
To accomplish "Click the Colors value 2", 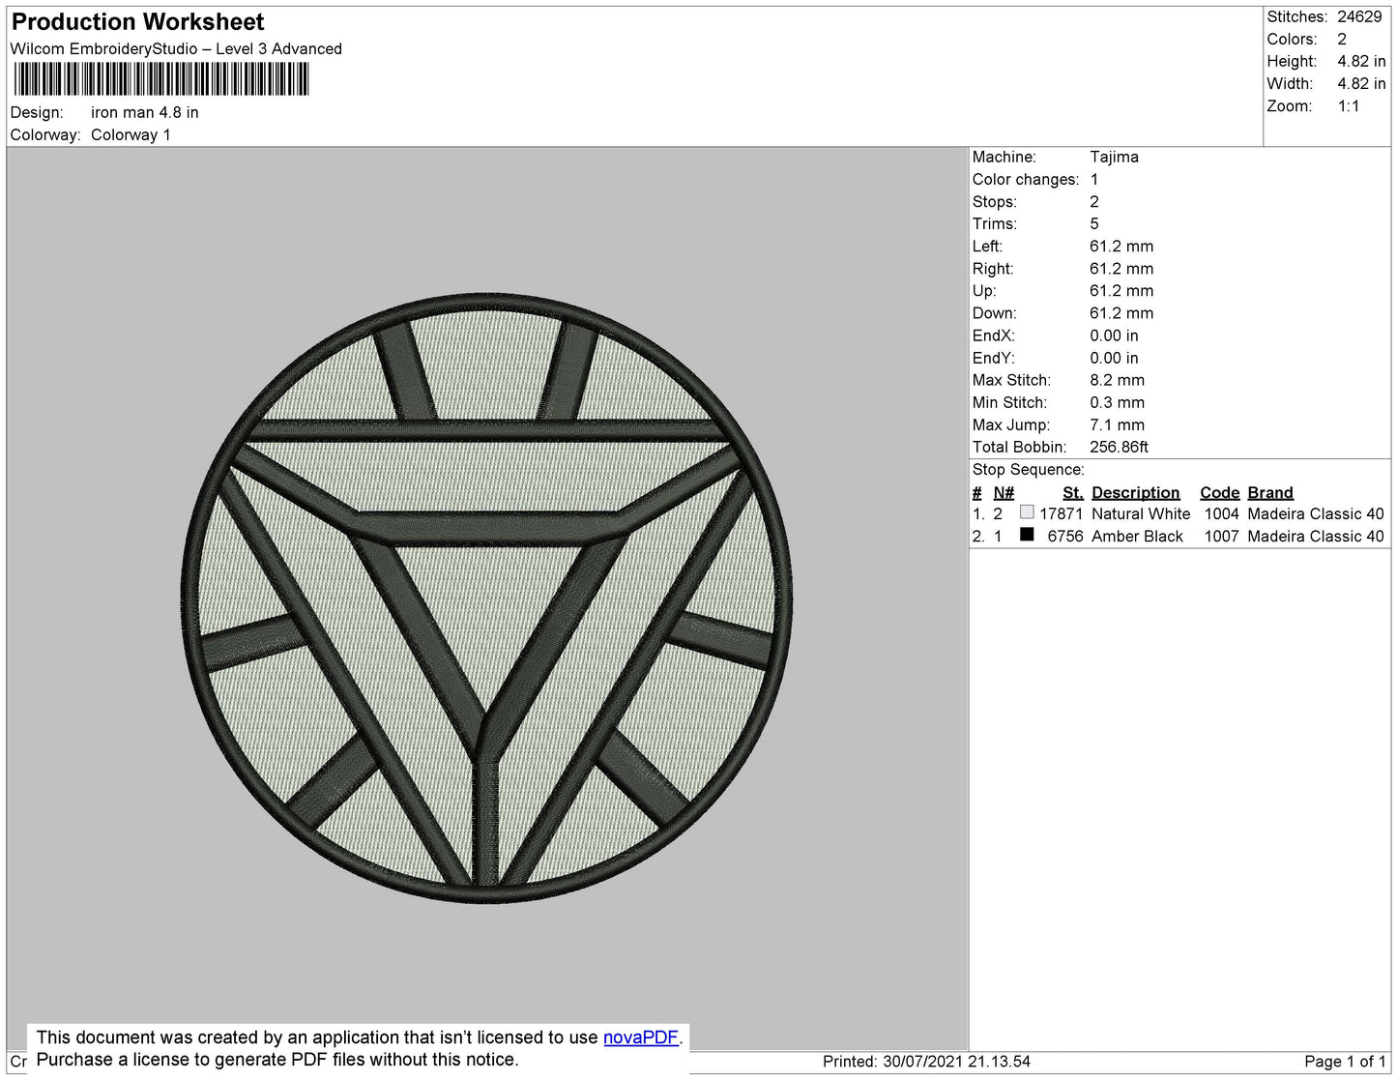I will pyautogui.click(x=1342, y=39).
